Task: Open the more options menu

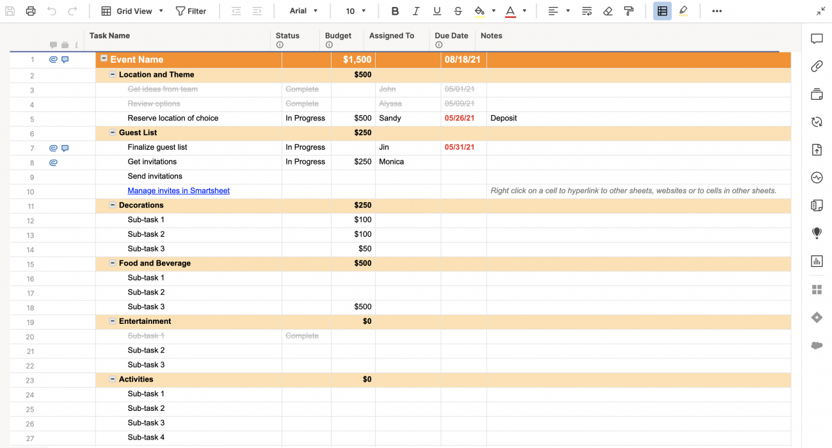Action: coord(717,11)
